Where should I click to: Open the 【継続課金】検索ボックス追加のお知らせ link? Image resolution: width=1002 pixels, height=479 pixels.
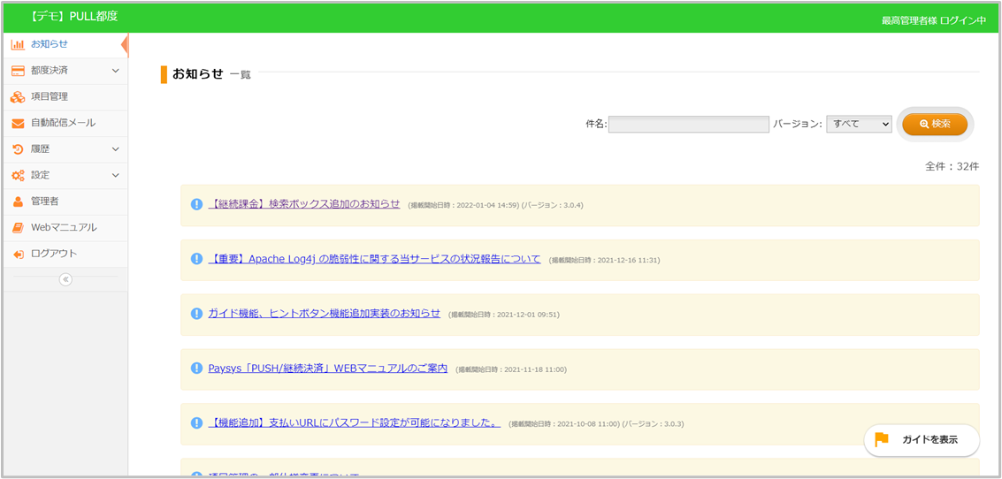pos(304,204)
